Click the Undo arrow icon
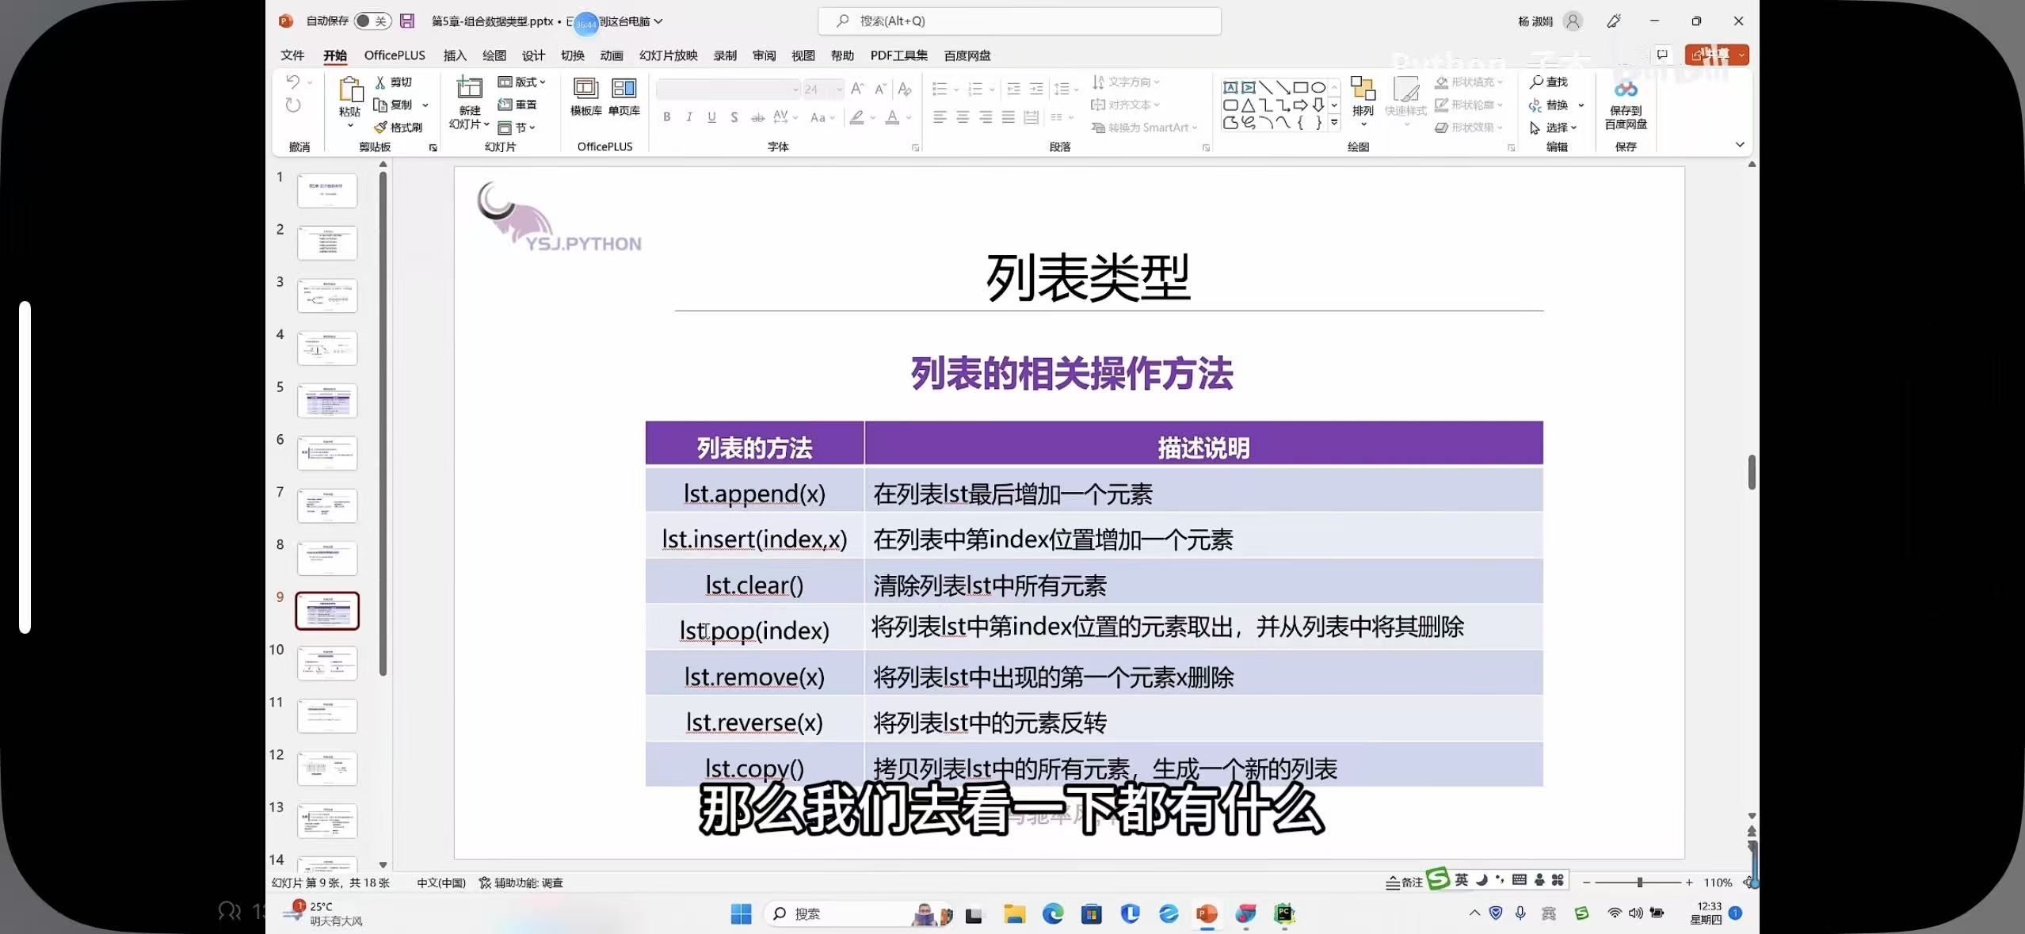Image resolution: width=2025 pixels, height=934 pixels. point(293,82)
